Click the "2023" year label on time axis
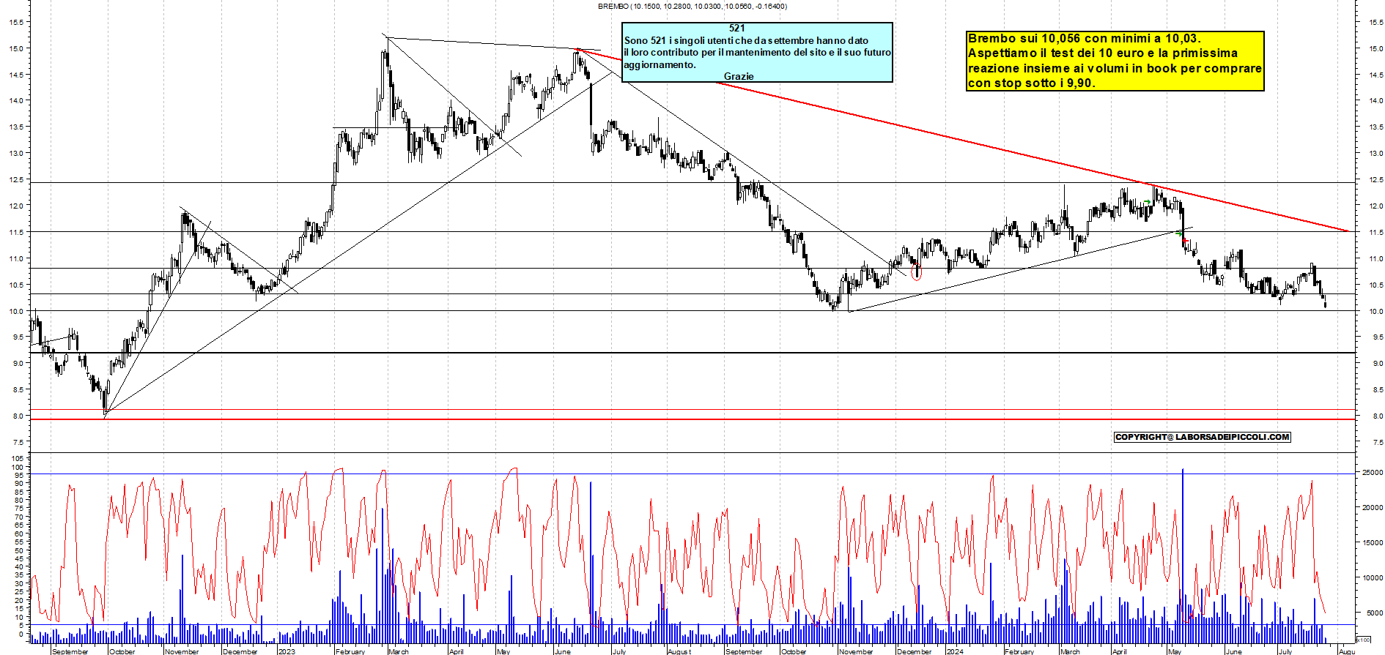1385x655 pixels. [287, 651]
